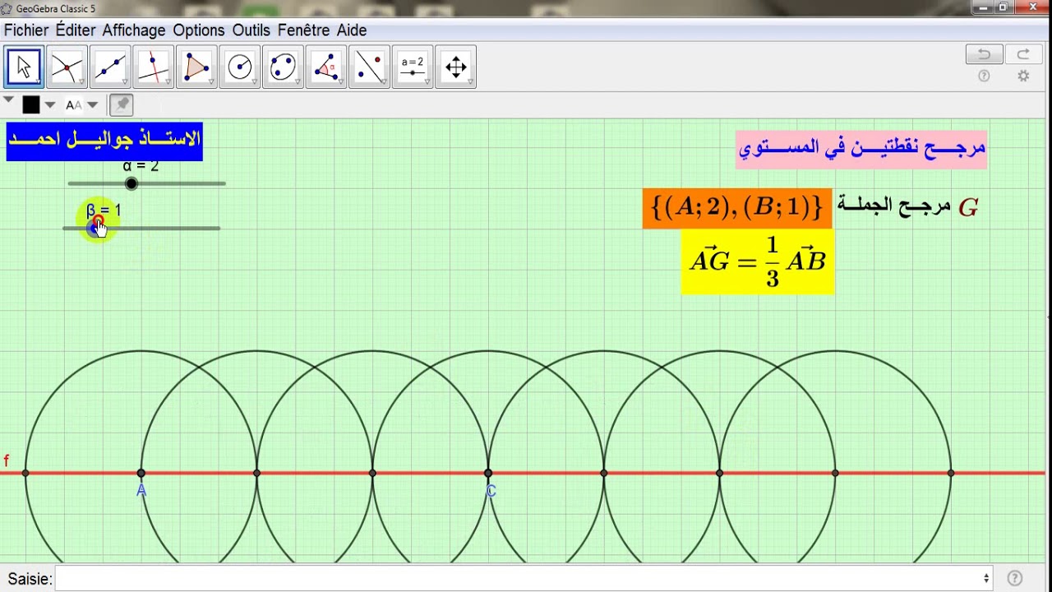Viewport: 1052px width, 592px height.
Task: Open the Outils menu
Action: coord(251,30)
